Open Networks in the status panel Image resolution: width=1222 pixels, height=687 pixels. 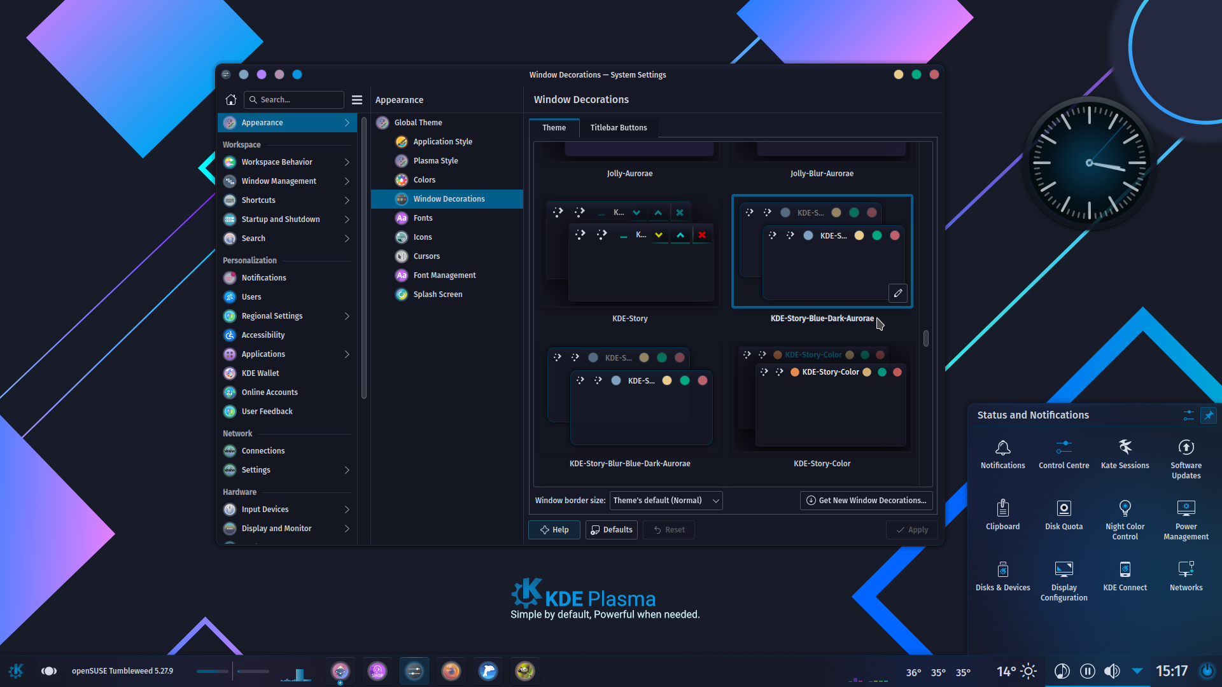pos(1186,577)
